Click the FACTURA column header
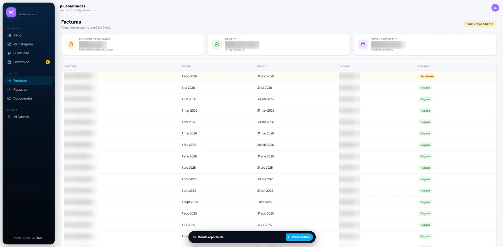Viewport: 503px width, 247px height. (71, 66)
